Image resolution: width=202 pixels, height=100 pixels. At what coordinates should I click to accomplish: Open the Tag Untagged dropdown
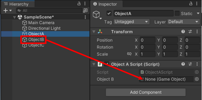(x=131, y=22)
